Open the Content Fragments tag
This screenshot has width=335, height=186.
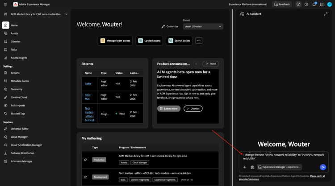[140, 180]
